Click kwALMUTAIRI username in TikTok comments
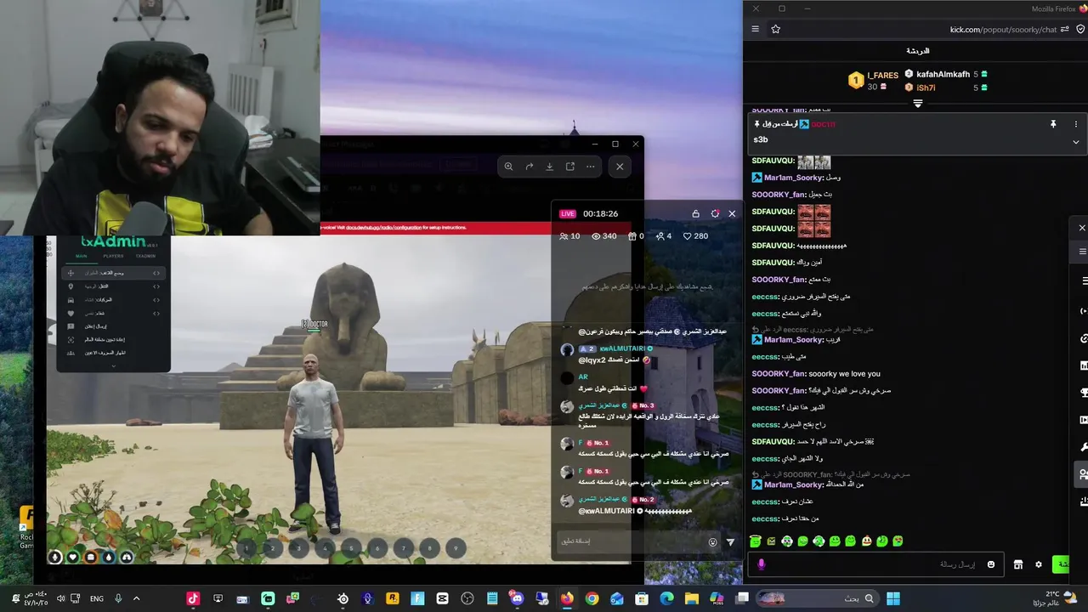The image size is (1088, 612). pos(623,348)
